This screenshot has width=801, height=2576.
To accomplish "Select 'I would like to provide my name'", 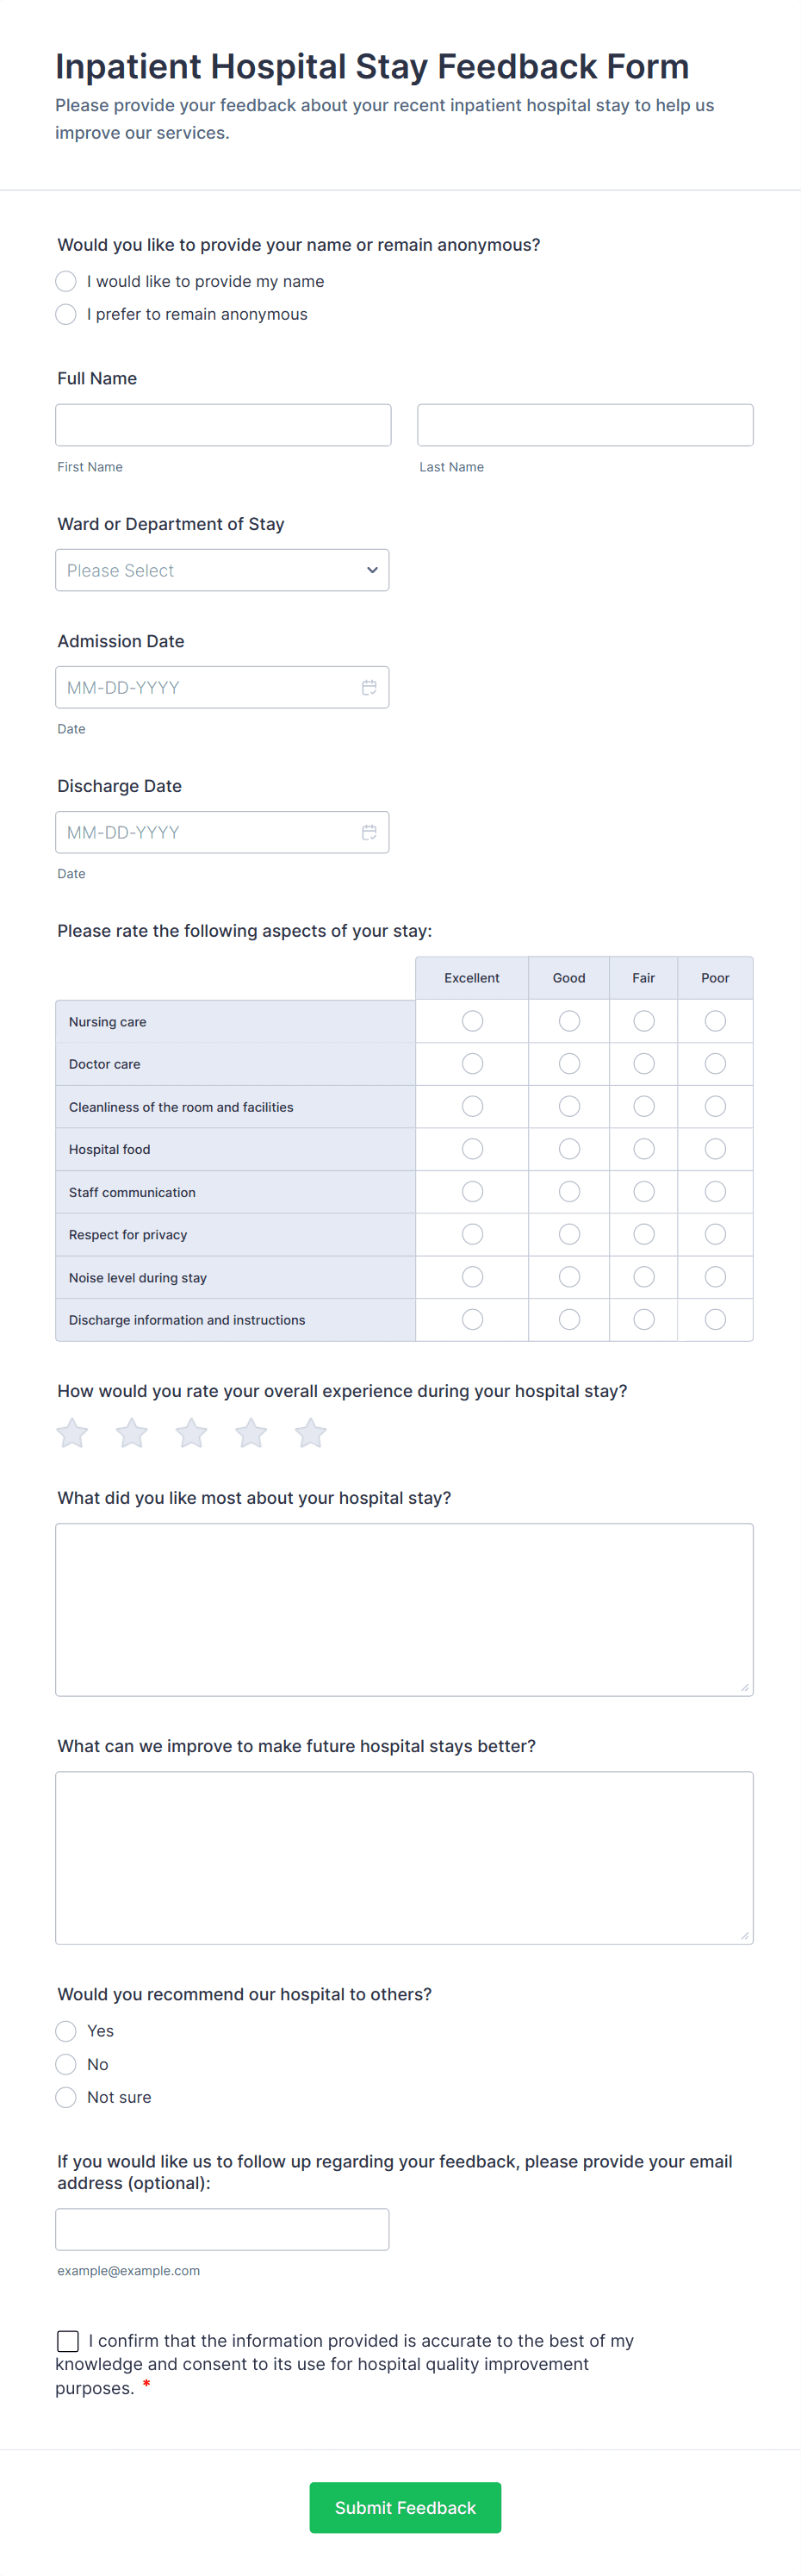I will 66,281.
